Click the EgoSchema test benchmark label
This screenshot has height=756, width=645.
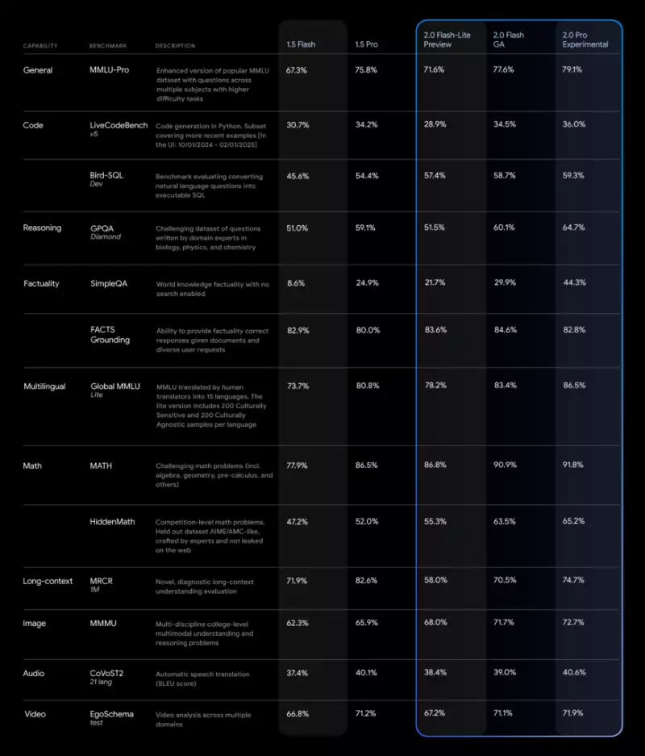pos(112,717)
